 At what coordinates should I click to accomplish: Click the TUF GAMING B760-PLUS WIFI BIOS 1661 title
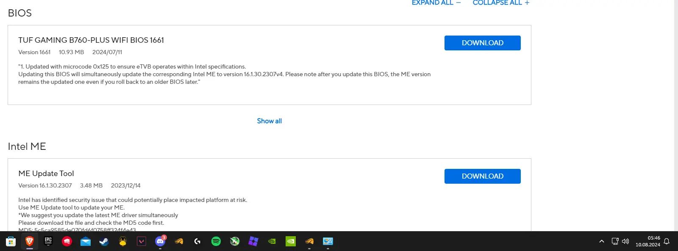click(91, 40)
